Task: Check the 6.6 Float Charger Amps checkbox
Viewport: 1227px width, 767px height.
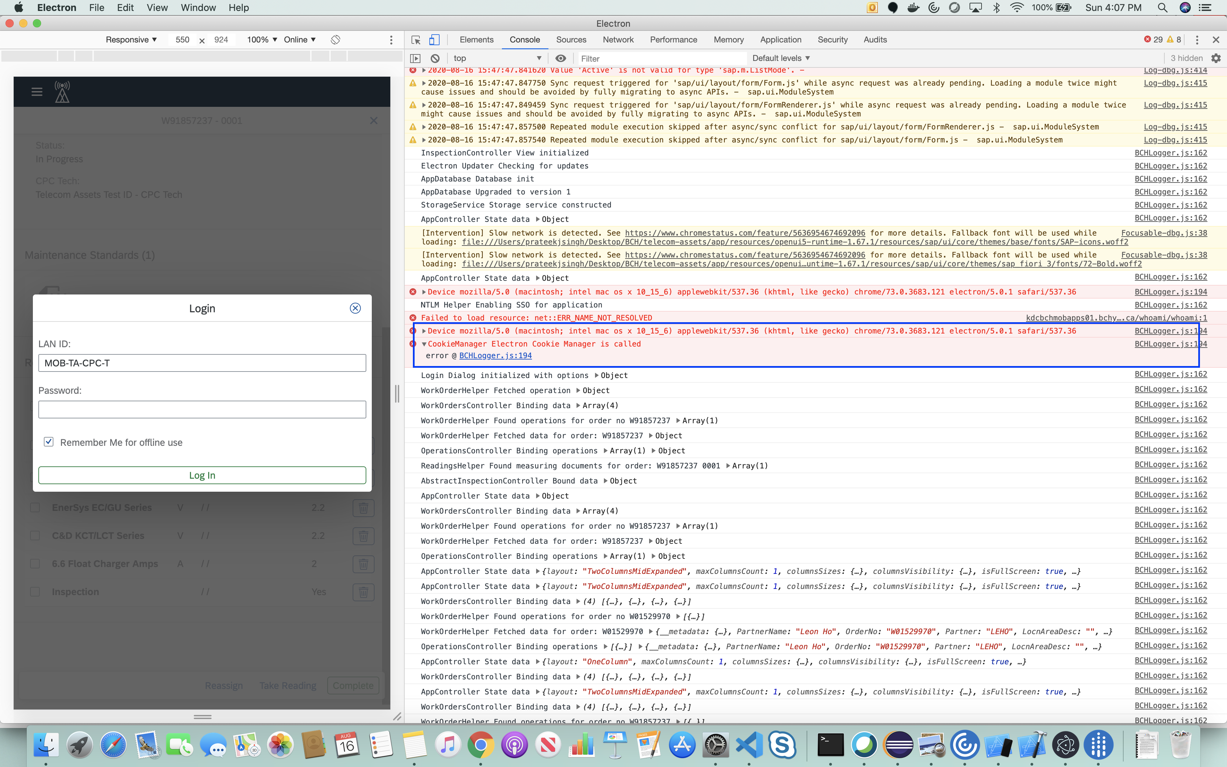Action: pos(35,563)
